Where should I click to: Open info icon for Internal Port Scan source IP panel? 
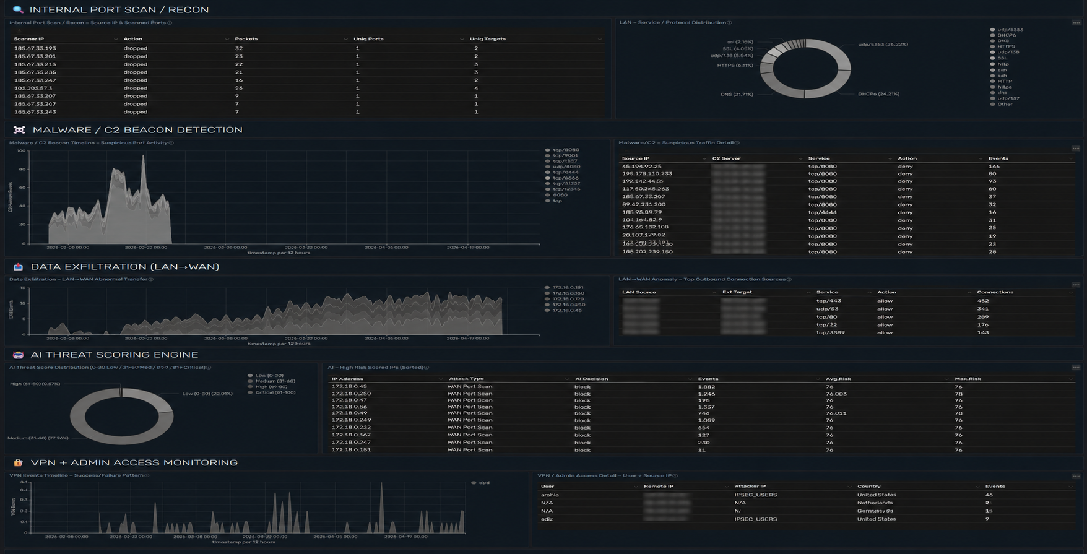coord(170,23)
